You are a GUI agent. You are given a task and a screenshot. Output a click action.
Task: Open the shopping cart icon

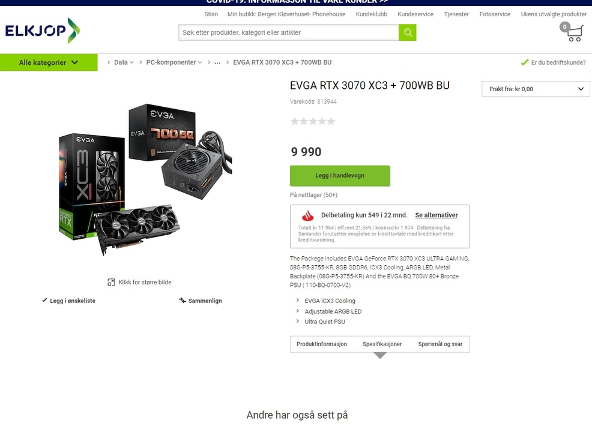point(572,32)
